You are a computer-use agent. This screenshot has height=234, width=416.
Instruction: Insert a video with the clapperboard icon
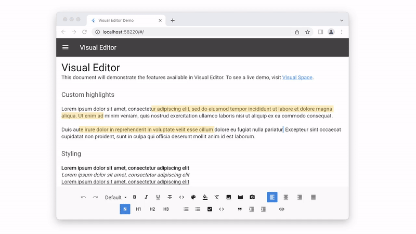pos(240,197)
